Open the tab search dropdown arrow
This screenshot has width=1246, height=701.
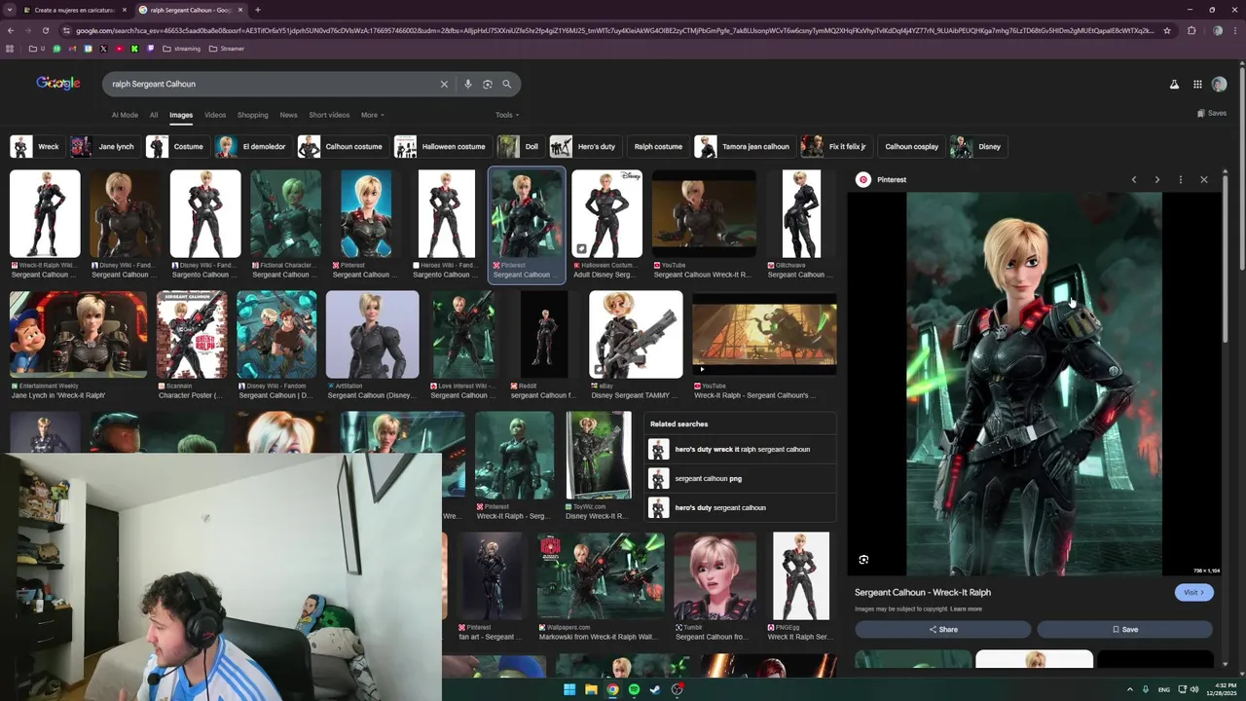pyautogui.click(x=9, y=10)
